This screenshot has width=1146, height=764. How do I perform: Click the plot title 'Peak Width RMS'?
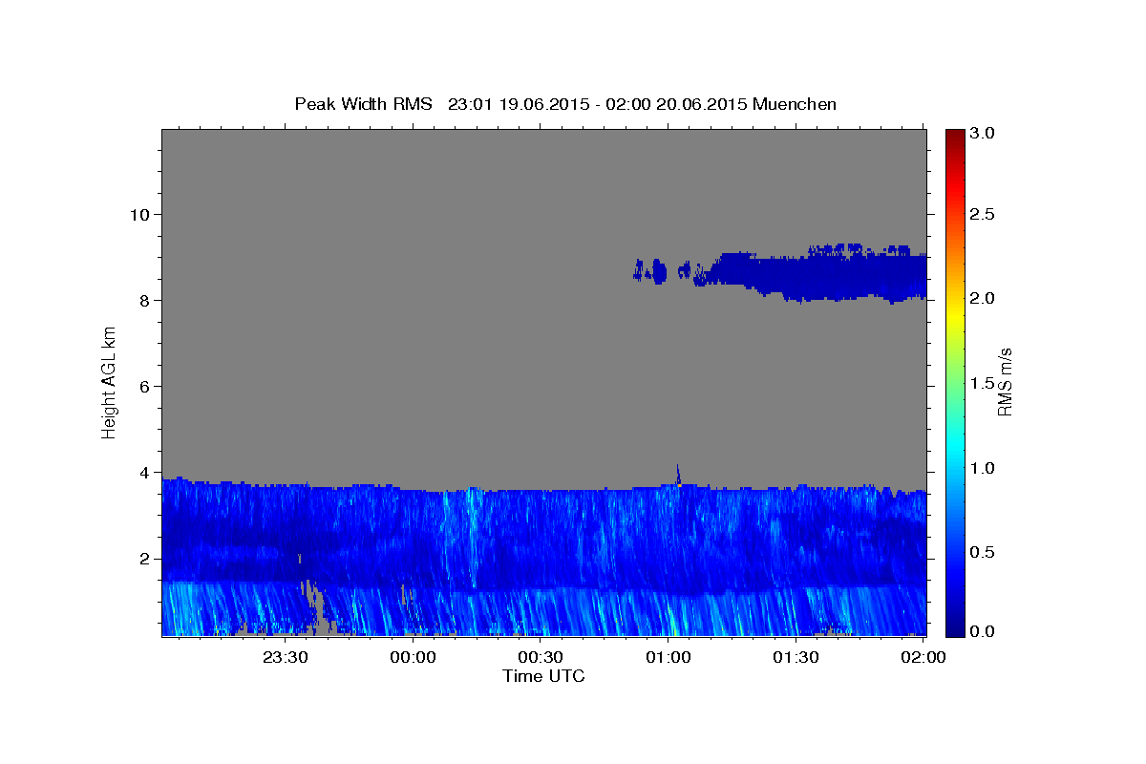(363, 104)
